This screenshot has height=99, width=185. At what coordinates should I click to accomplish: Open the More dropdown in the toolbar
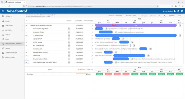tap(181, 16)
